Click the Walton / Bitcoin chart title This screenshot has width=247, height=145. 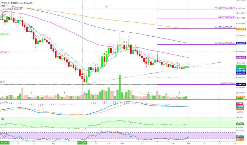[x=17, y=3]
